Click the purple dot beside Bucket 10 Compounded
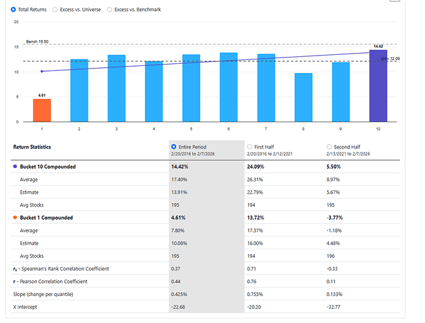The height and width of the screenshot is (323, 425). coord(15,167)
